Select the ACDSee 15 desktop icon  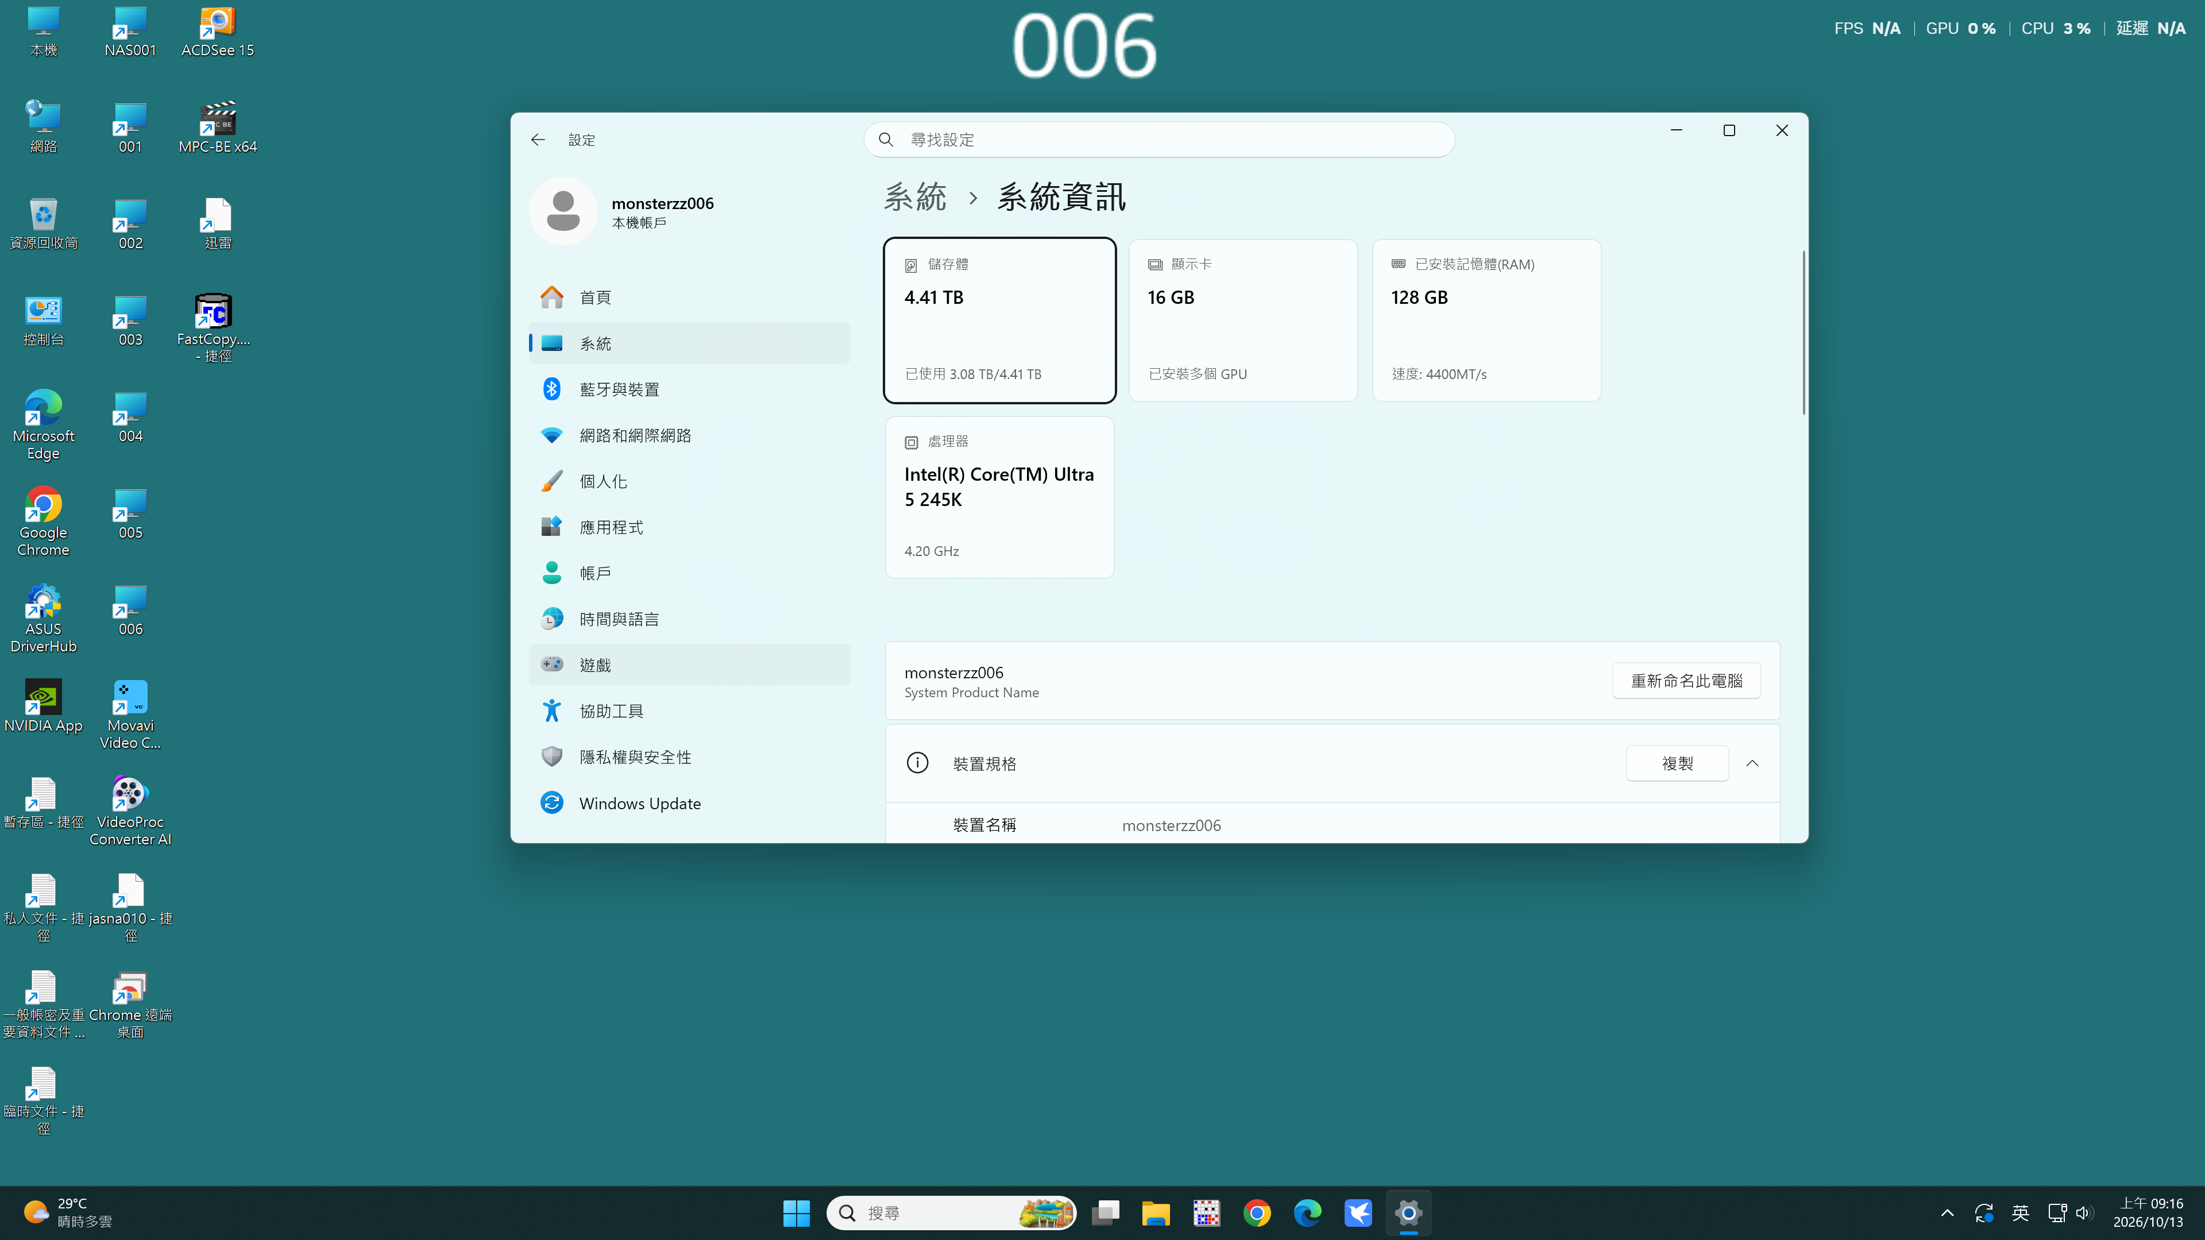tap(218, 32)
